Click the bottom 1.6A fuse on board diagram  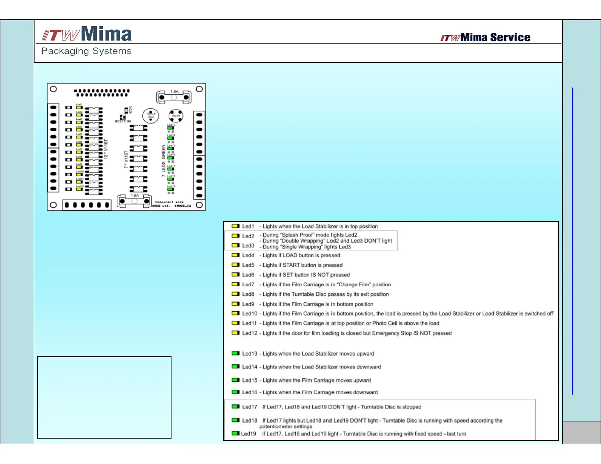pos(134,201)
